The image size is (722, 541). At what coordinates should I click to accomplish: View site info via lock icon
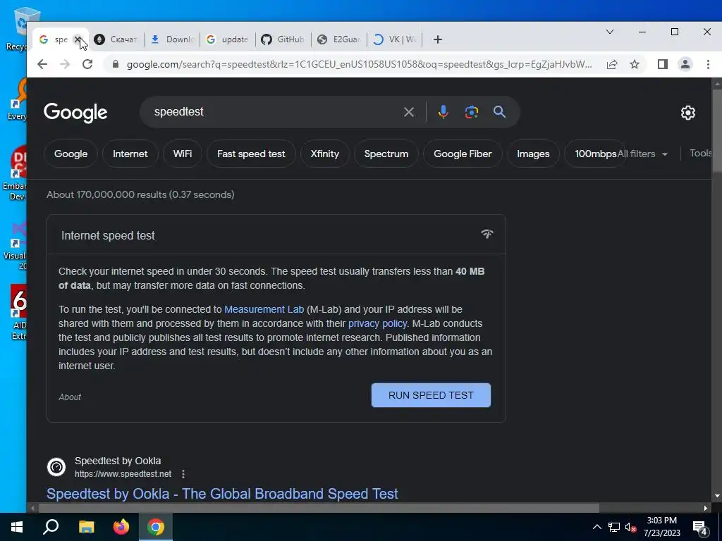click(x=116, y=64)
